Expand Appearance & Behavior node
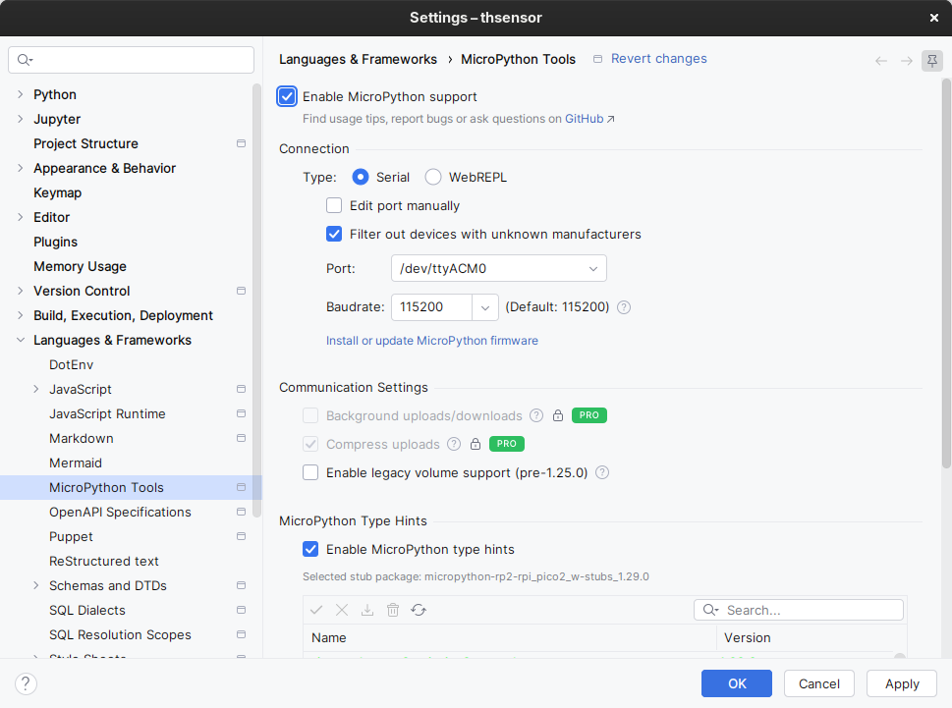 pos(20,168)
